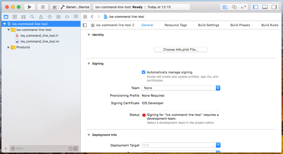Open the Project navigator
Image resolution: width=283 pixels, height=154 pixels.
tap(6, 17)
